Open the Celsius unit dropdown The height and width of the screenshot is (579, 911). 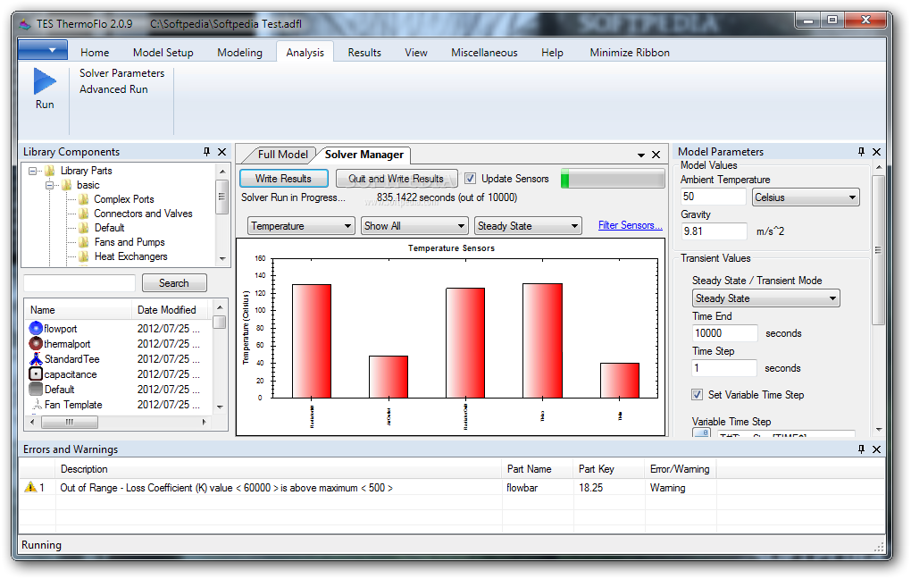point(806,197)
